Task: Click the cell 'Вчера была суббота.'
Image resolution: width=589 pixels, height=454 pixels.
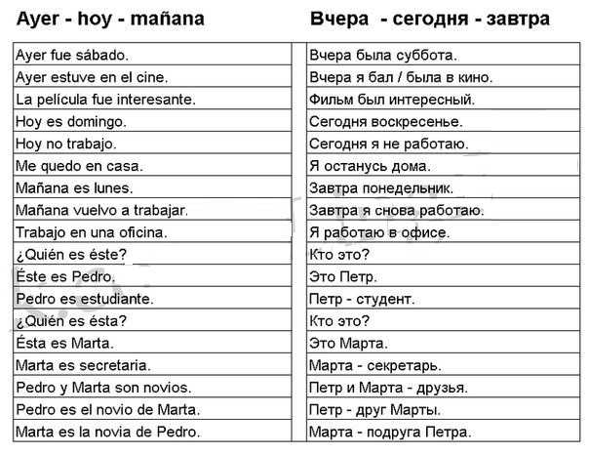Action: [444, 54]
